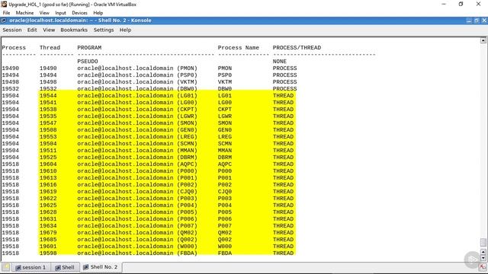Click the GEN0 process name

point(225,129)
